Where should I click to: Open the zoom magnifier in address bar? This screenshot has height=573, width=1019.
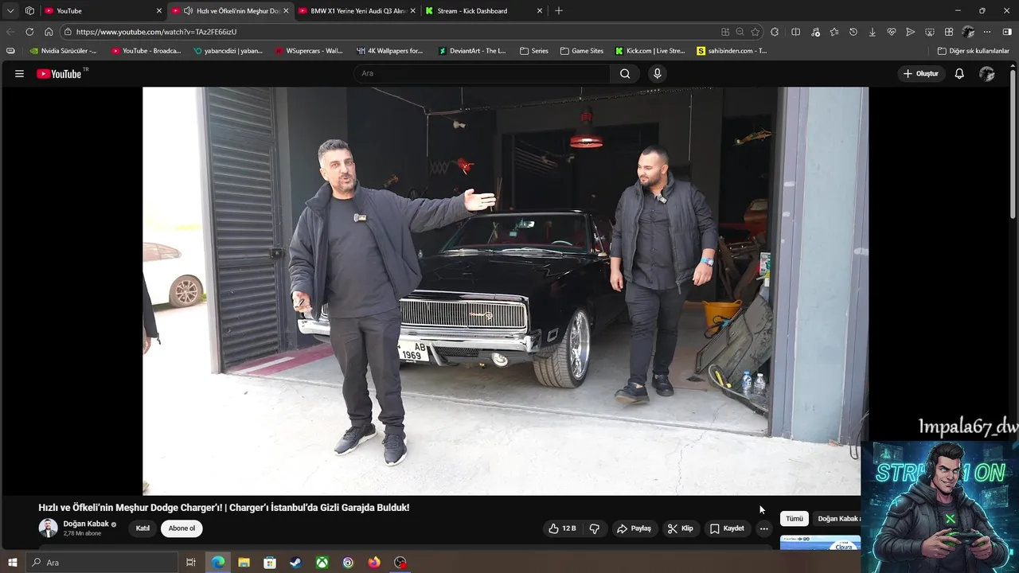click(x=740, y=32)
